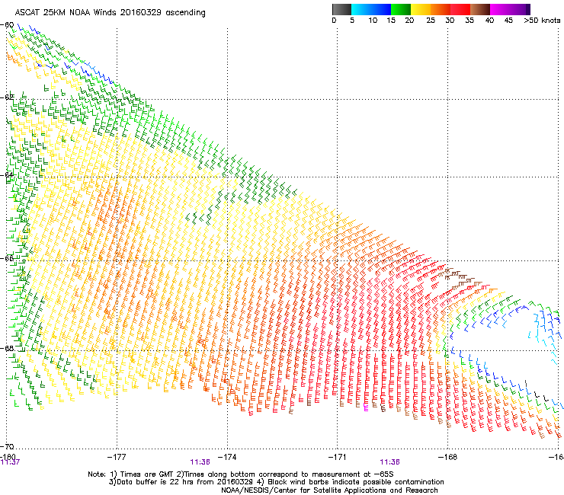Click the red 30-35 knots legend segment
The height and width of the screenshot is (495, 564).
point(460,9)
